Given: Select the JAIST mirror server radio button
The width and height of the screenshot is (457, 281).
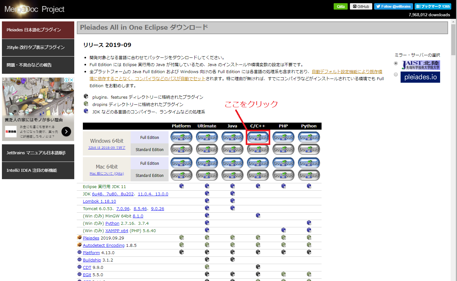Looking at the screenshot, I should (x=396, y=63).
